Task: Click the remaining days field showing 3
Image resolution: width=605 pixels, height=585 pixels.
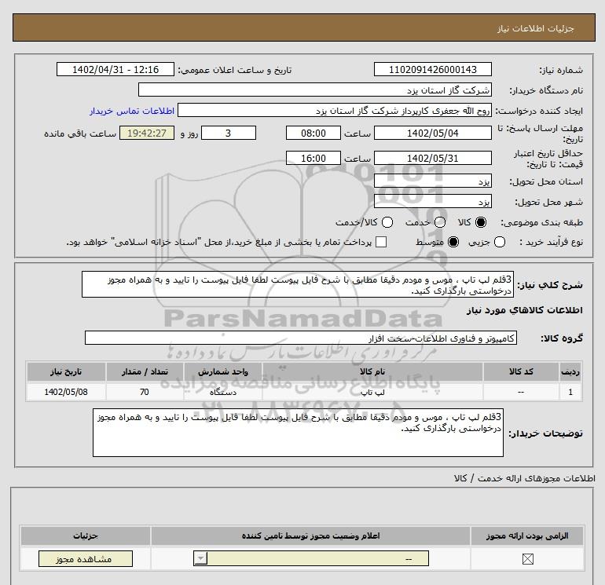Action: coord(229,133)
